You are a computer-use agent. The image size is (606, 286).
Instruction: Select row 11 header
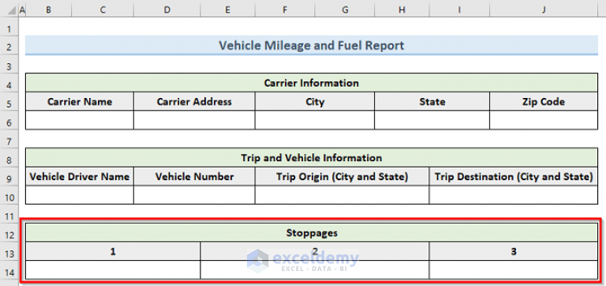click(9, 213)
